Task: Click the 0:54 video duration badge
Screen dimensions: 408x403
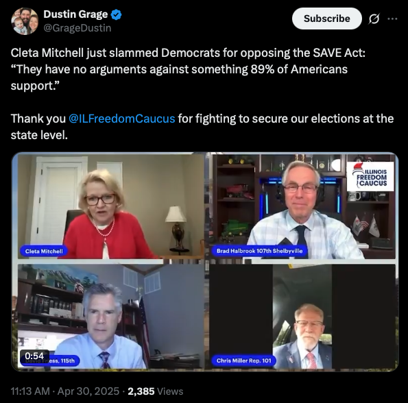Action: pos(34,356)
